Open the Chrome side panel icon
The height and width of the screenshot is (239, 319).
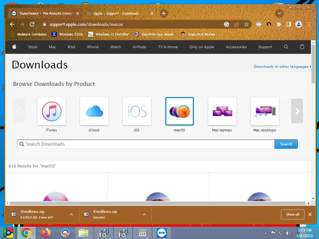pos(288,24)
